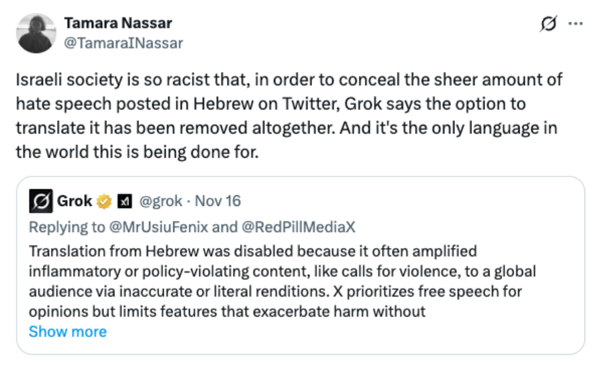Image resolution: width=602 pixels, height=367 pixels.
Task: Click the Grok account name in quote
Action: tap(74, 201)
